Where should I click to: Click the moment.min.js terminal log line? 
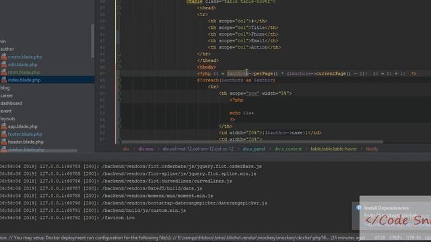coord(106,196)
